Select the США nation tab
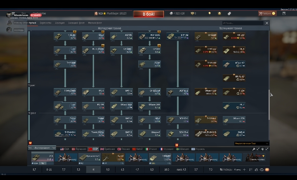The image size is (297, 180). pyautogui.click(x=65, y=149)
